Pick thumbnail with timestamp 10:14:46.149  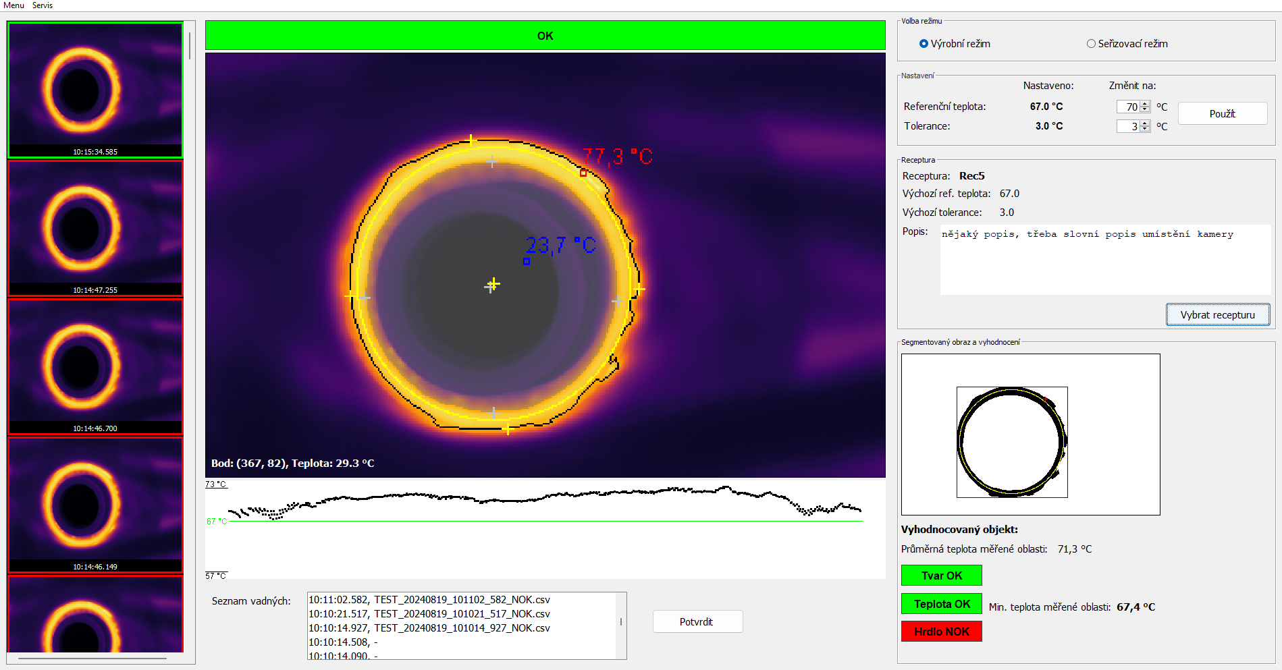tap(95, 505)
